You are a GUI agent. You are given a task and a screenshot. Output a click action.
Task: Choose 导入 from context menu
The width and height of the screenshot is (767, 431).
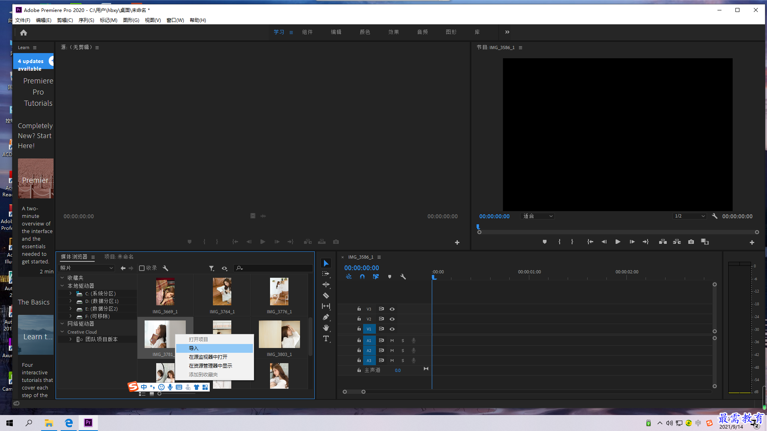[215, 348]
